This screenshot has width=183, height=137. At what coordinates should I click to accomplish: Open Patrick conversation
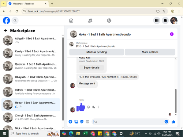(x=31, y=92)
